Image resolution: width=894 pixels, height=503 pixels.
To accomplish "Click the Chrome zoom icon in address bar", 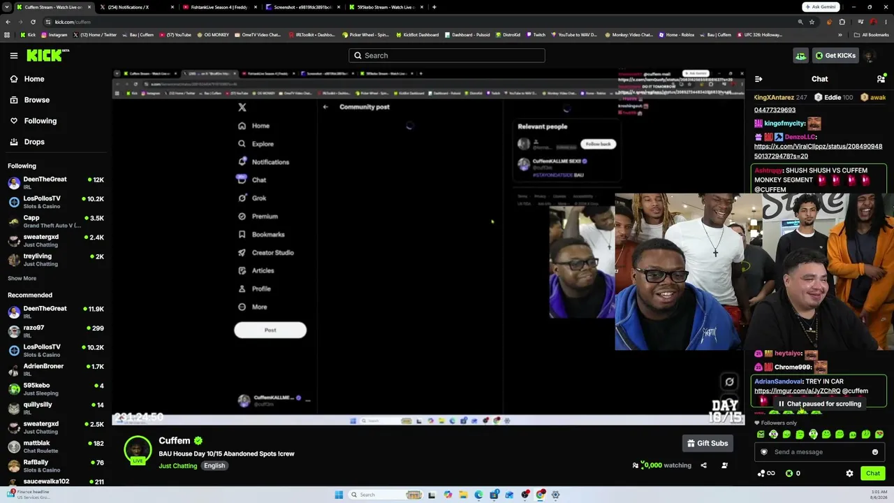I will pos(800,22).
